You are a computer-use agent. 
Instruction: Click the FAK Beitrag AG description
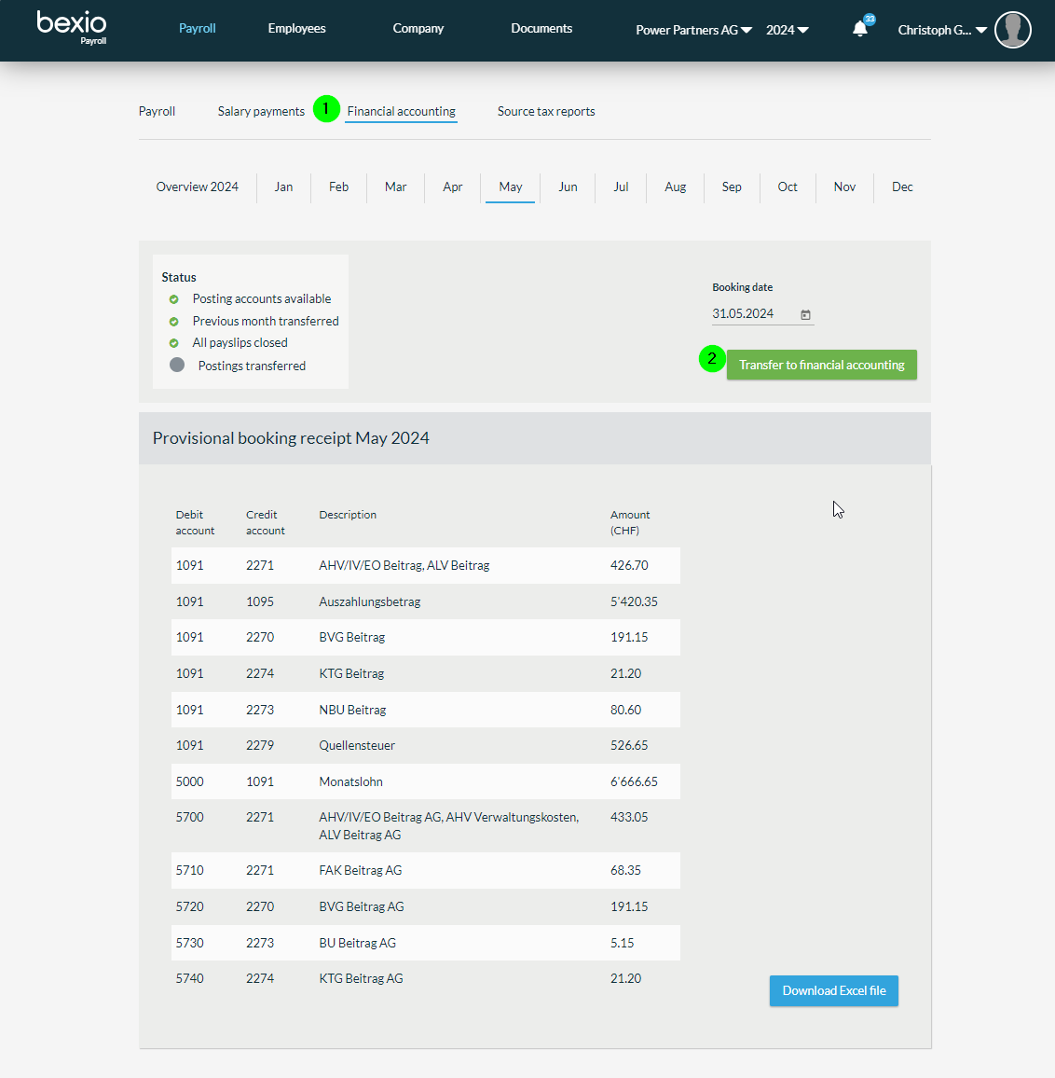click(x=360, y=870)
